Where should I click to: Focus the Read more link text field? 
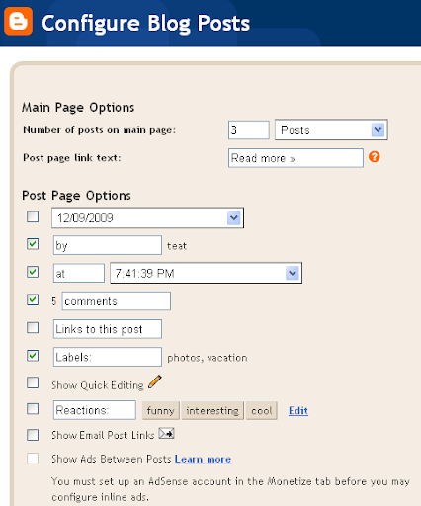[295, 158]
